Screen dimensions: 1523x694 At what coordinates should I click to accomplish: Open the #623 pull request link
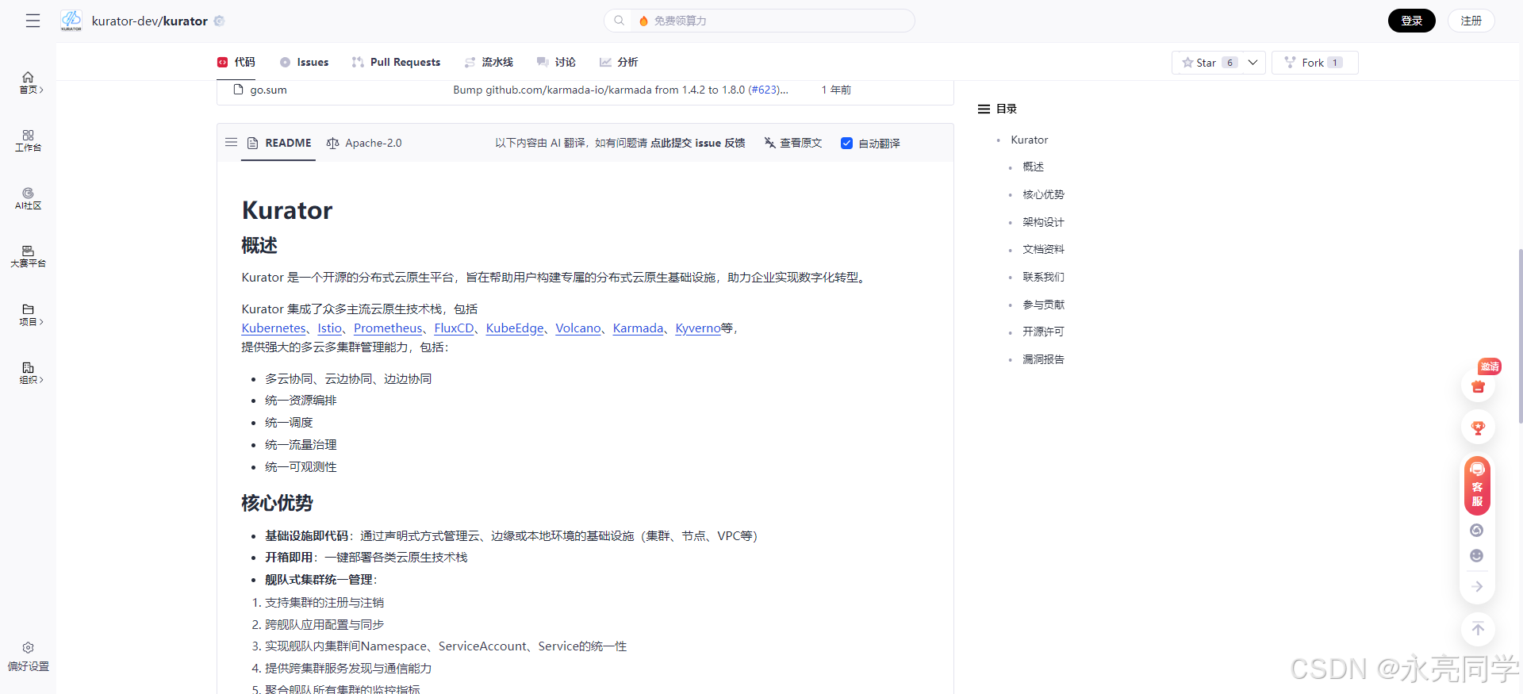(x=764, y=90)
